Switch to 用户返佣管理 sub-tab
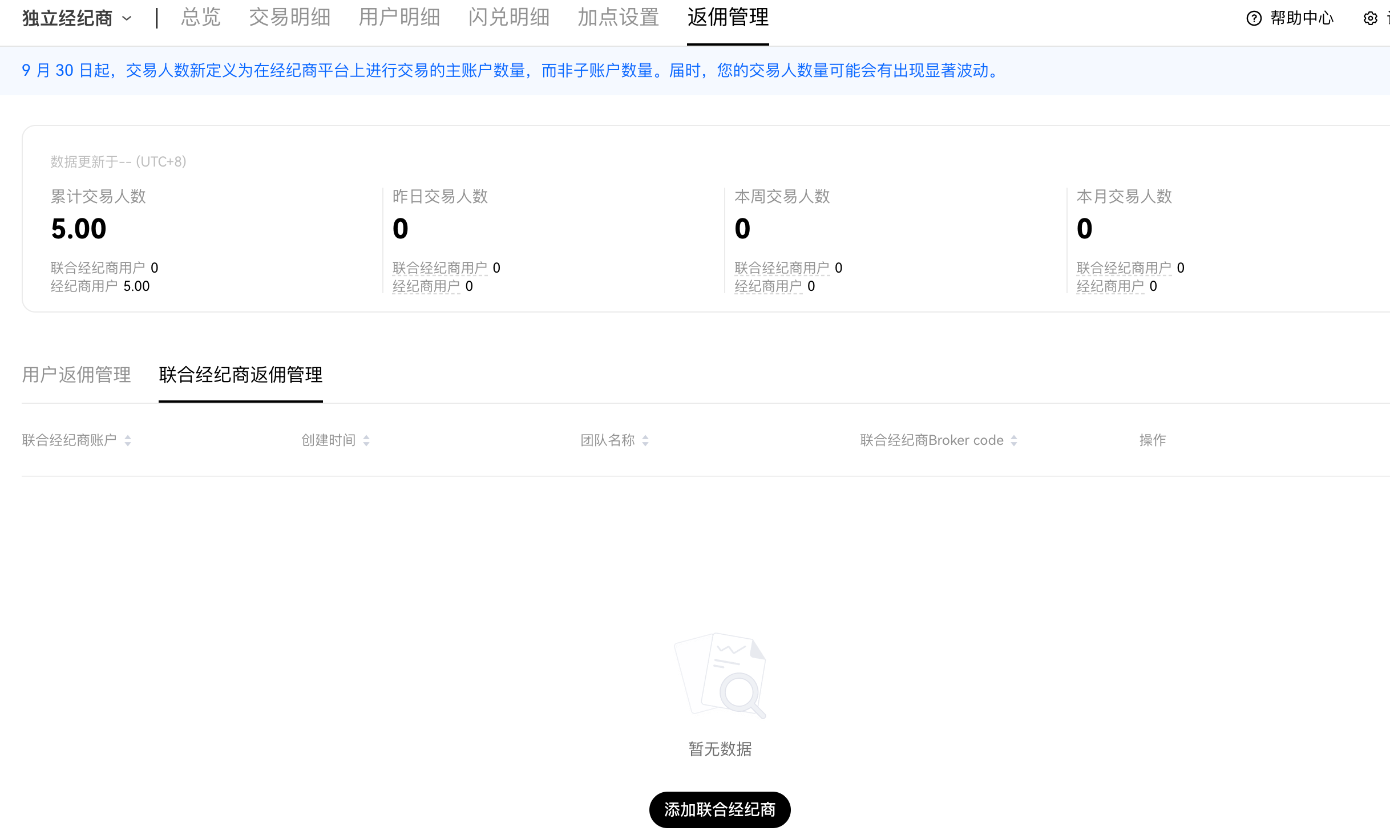Viewport: 1390px width, 835px height. pyautogui.click(x=76, y=375)
